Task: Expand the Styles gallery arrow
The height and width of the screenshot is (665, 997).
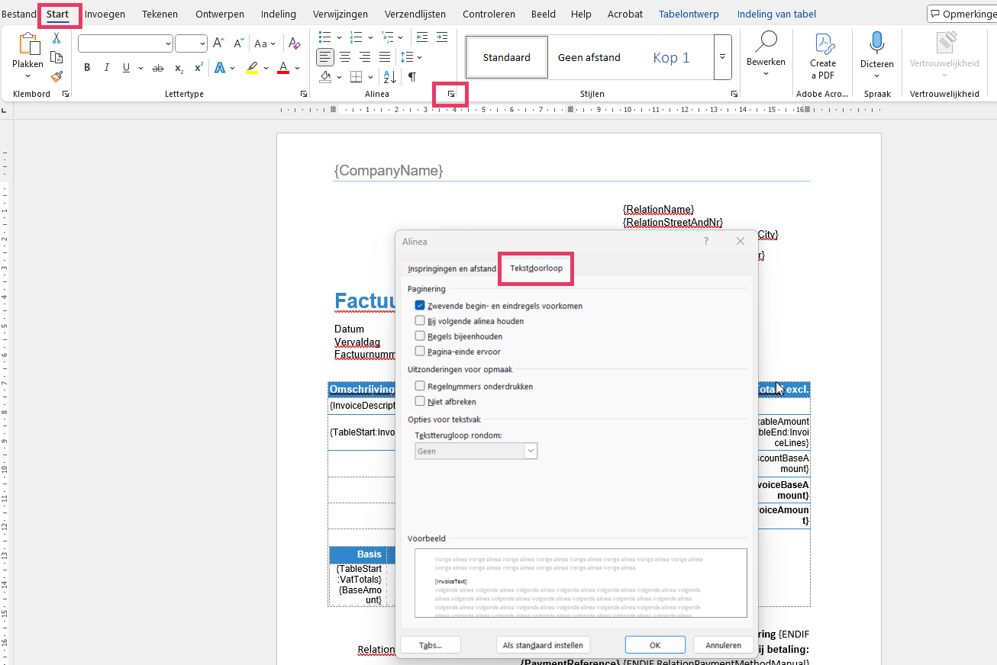Action: tap(722, 57)
